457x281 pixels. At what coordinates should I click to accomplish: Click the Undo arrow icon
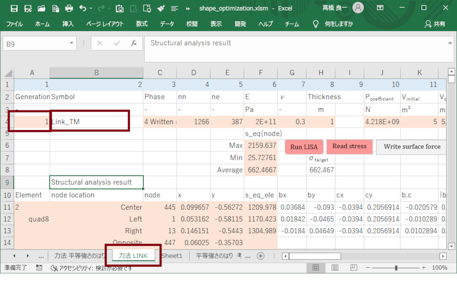(x=83, y=8)
